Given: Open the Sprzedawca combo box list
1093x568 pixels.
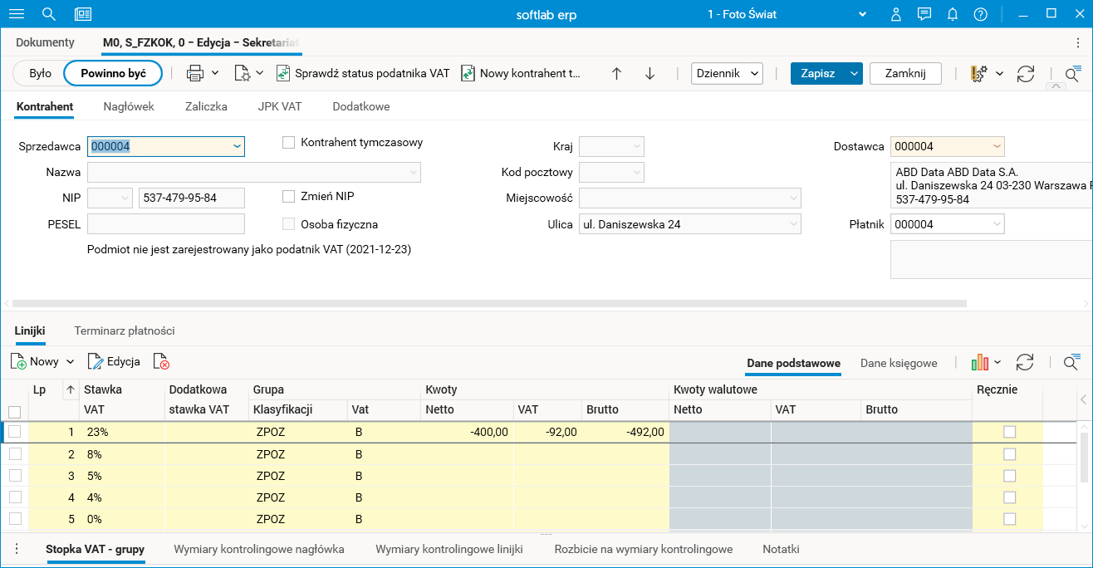Looking at the screenshot, I should 237,147.
